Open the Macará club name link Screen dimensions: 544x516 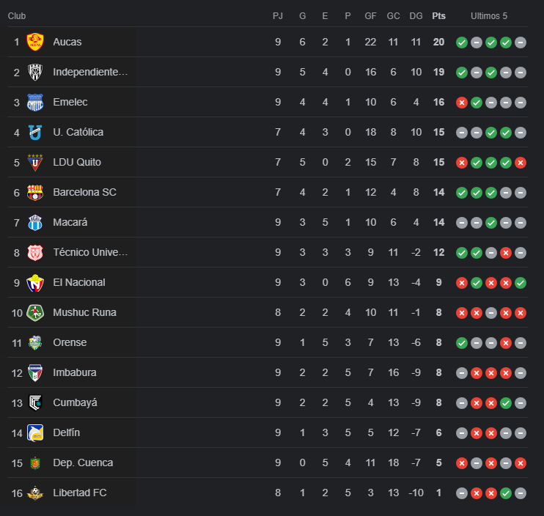click(70, 222)
